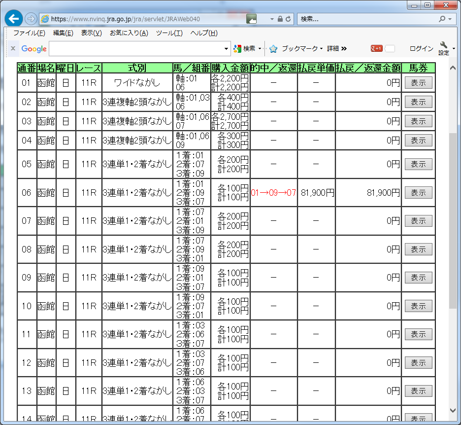461x425 pixels.
Task: Click 表示 button for row 08
Action: click(x=418, y=249)
